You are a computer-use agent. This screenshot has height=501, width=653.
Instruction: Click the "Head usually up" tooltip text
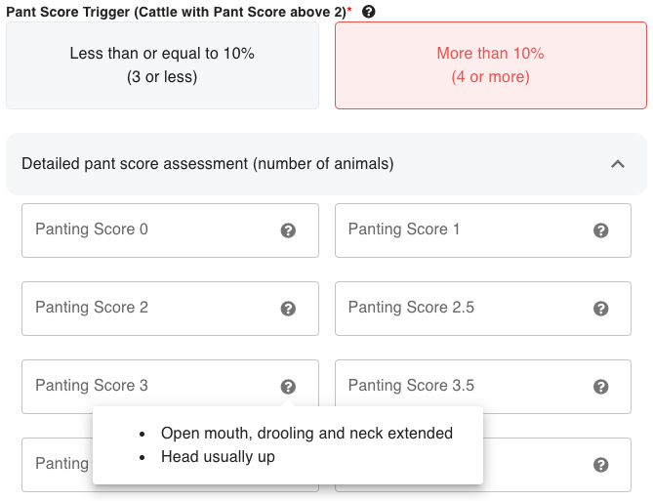pyautogui.click(x=218, y=457)
